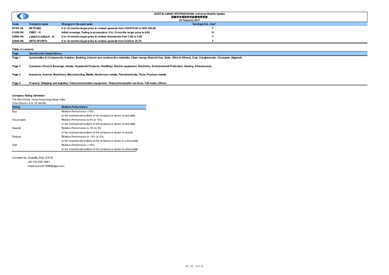Click the 'Table of contents' heading

tap(23, 49)
